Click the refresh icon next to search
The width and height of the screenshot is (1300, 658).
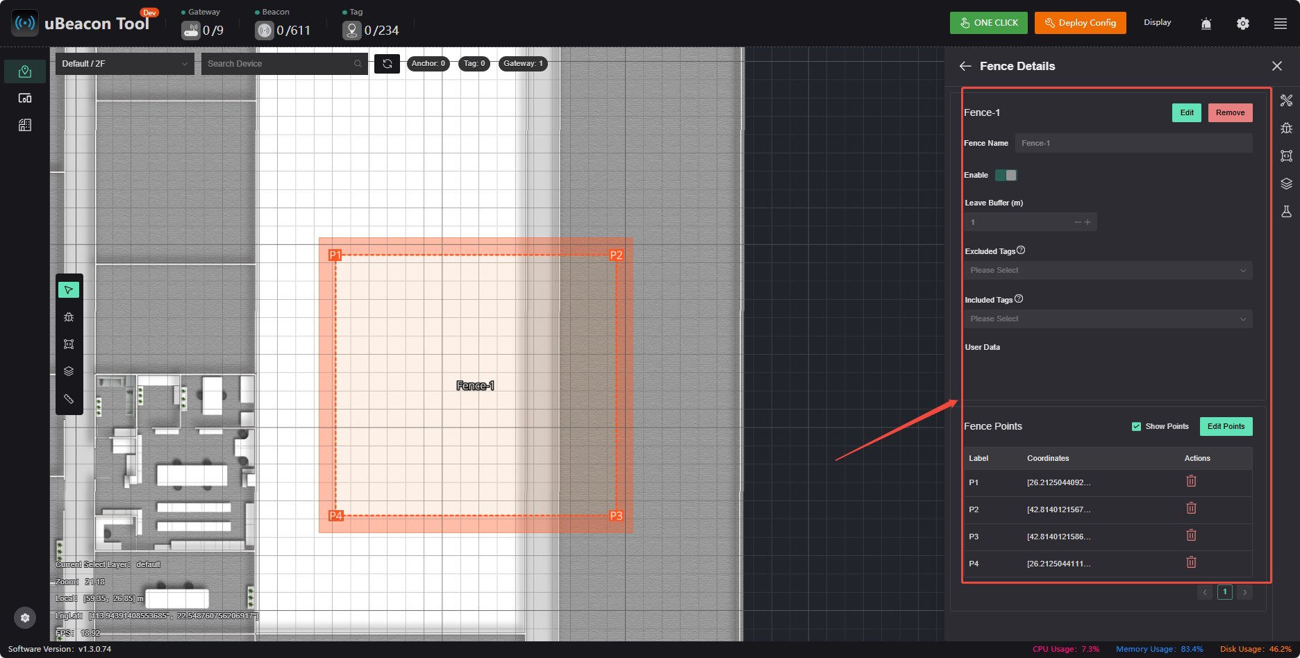tap(387, 63)
